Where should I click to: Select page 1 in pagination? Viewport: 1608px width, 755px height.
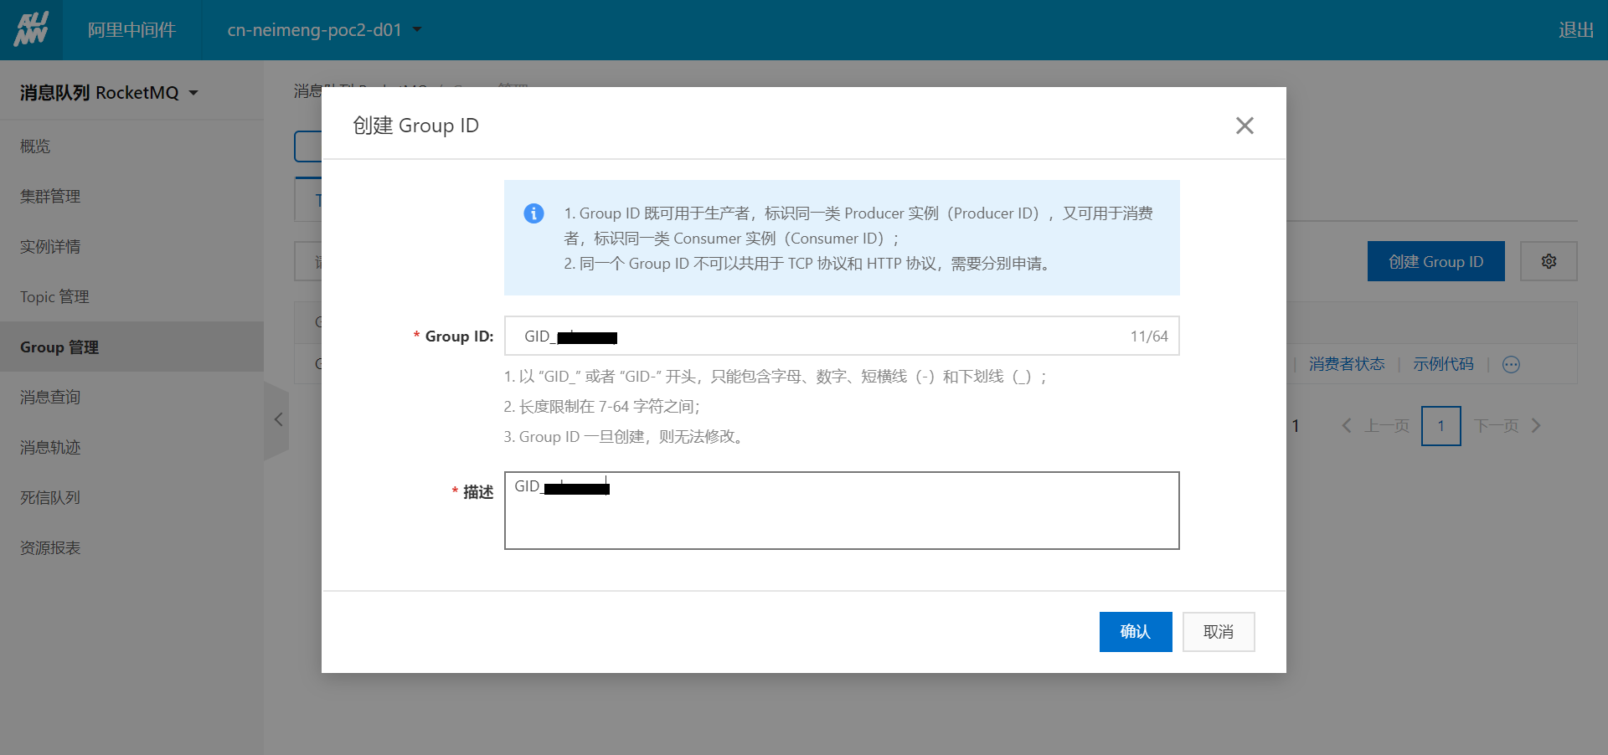click(1441, 426)
